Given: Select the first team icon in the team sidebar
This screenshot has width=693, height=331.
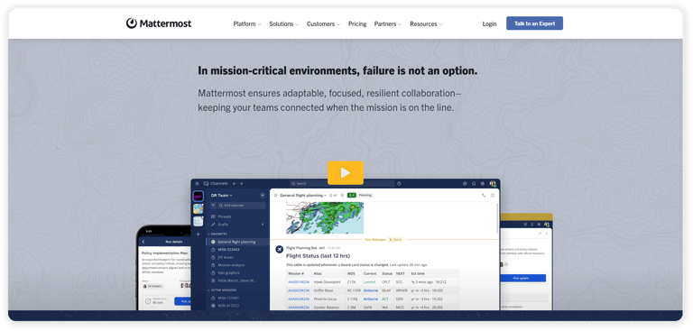Looking at the screenshot, I should [198, 197].
